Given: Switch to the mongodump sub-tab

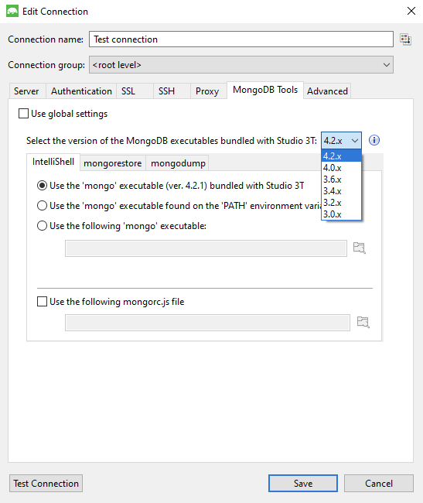Looking at the screenshot, I should [x=178, y=163].
